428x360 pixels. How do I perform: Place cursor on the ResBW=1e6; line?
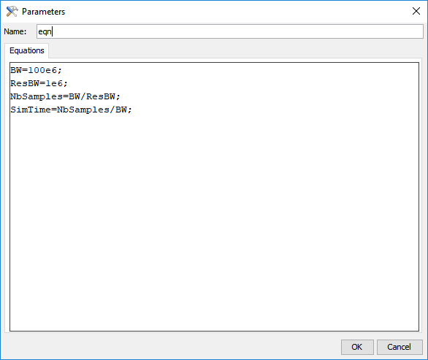[x=39, y=83]
